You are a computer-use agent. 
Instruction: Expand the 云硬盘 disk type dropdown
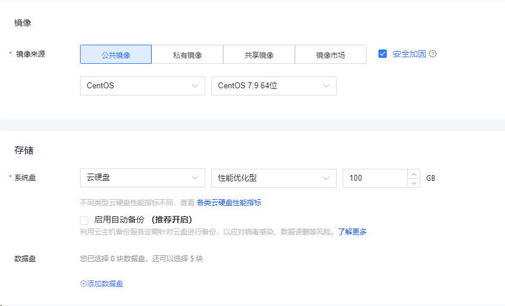(142, 178)
